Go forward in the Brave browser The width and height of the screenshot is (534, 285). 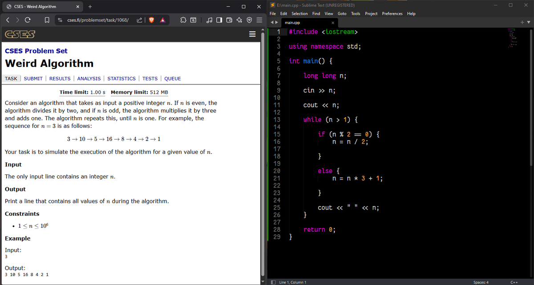[17, 20]
